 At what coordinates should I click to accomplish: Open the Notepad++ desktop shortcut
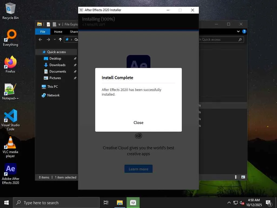click(11, 92)
